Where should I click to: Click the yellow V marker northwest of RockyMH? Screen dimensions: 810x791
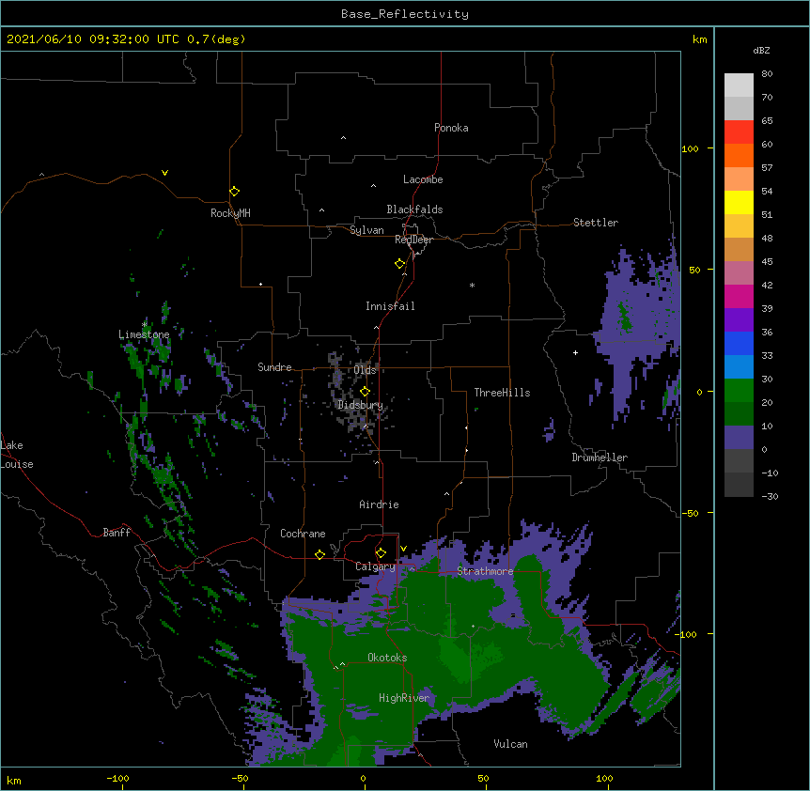(x=164, y=173)
